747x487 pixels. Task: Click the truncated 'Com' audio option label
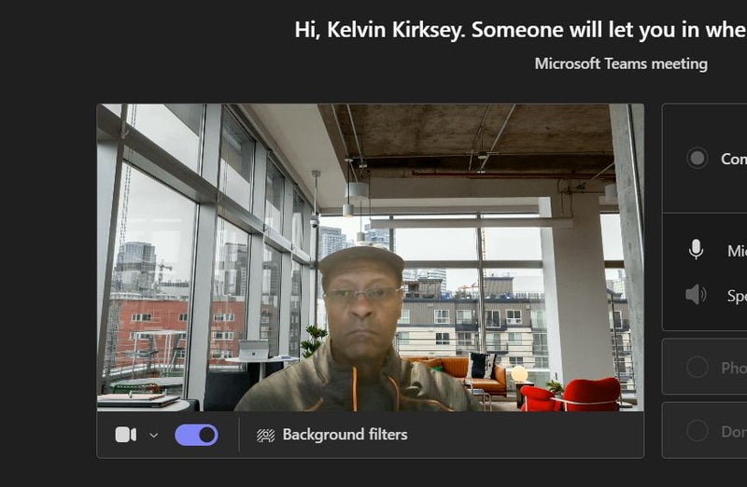733,159
